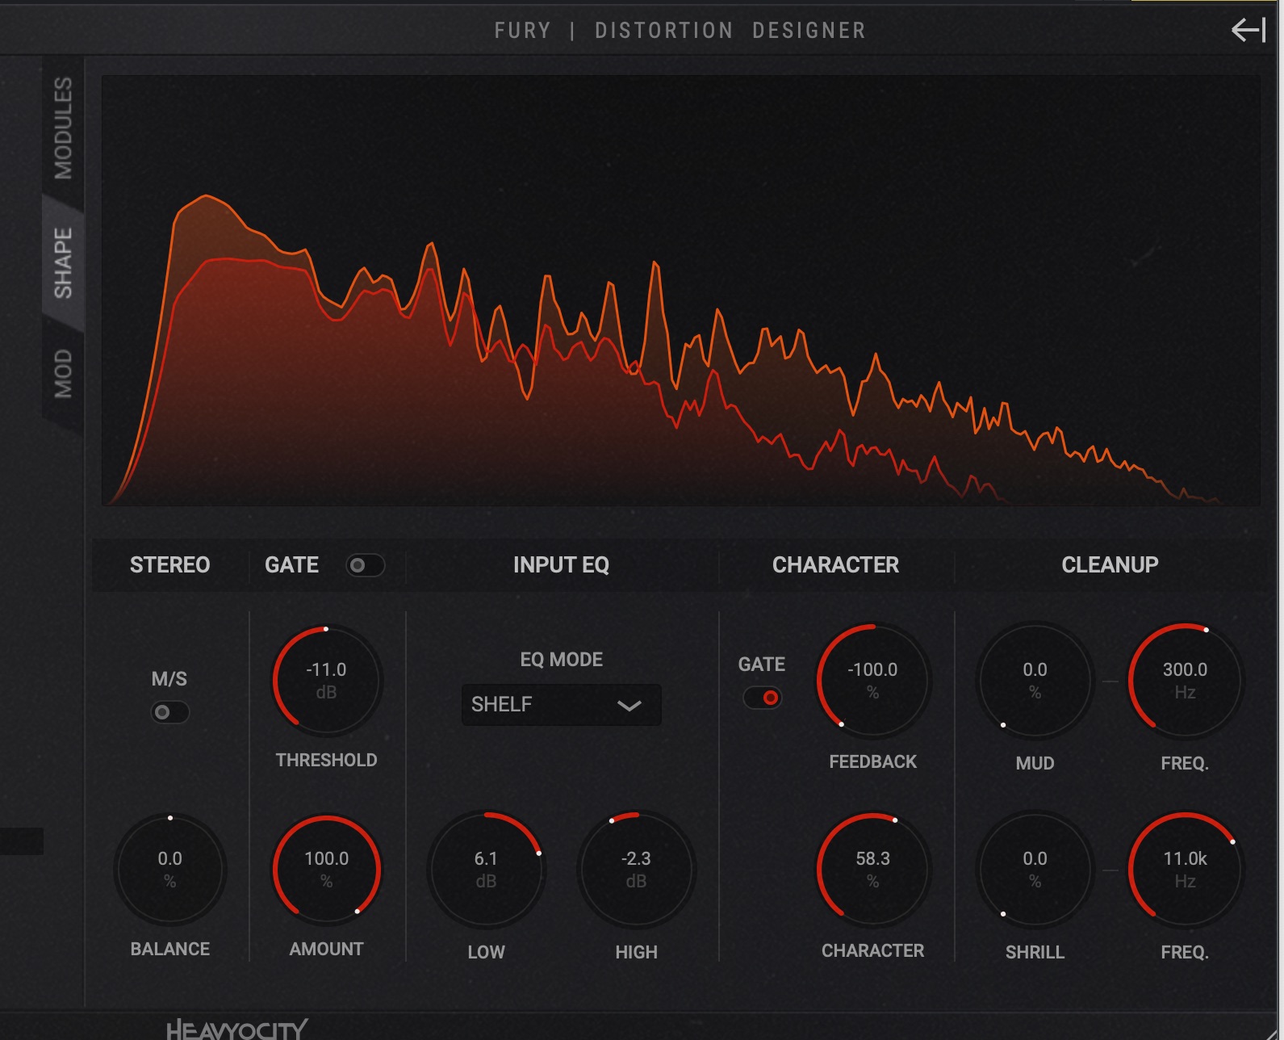Click the SHRILL FREQ. knob at 11.0k
This screenshot has width=1284, height=1040.
tap(1185, 870)
